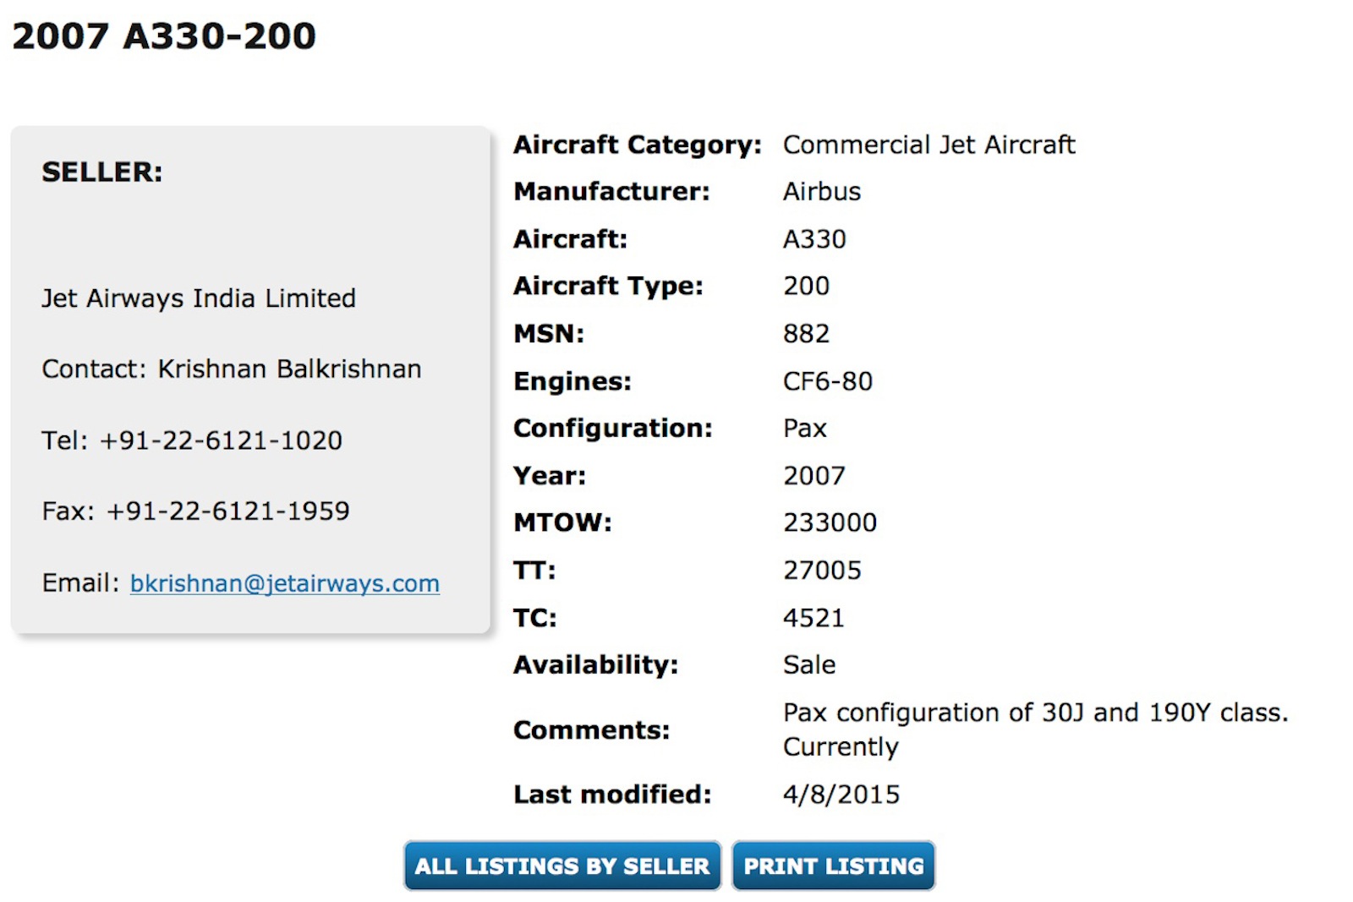Click the All Listings By Seller button
The height and width of the screenshot is (902, 1353).
click(562, 866)
